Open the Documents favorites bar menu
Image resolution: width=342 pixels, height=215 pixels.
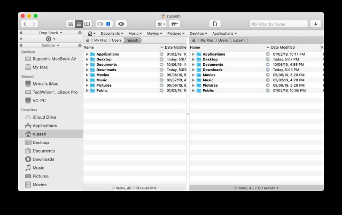click(x=112, y=33)
